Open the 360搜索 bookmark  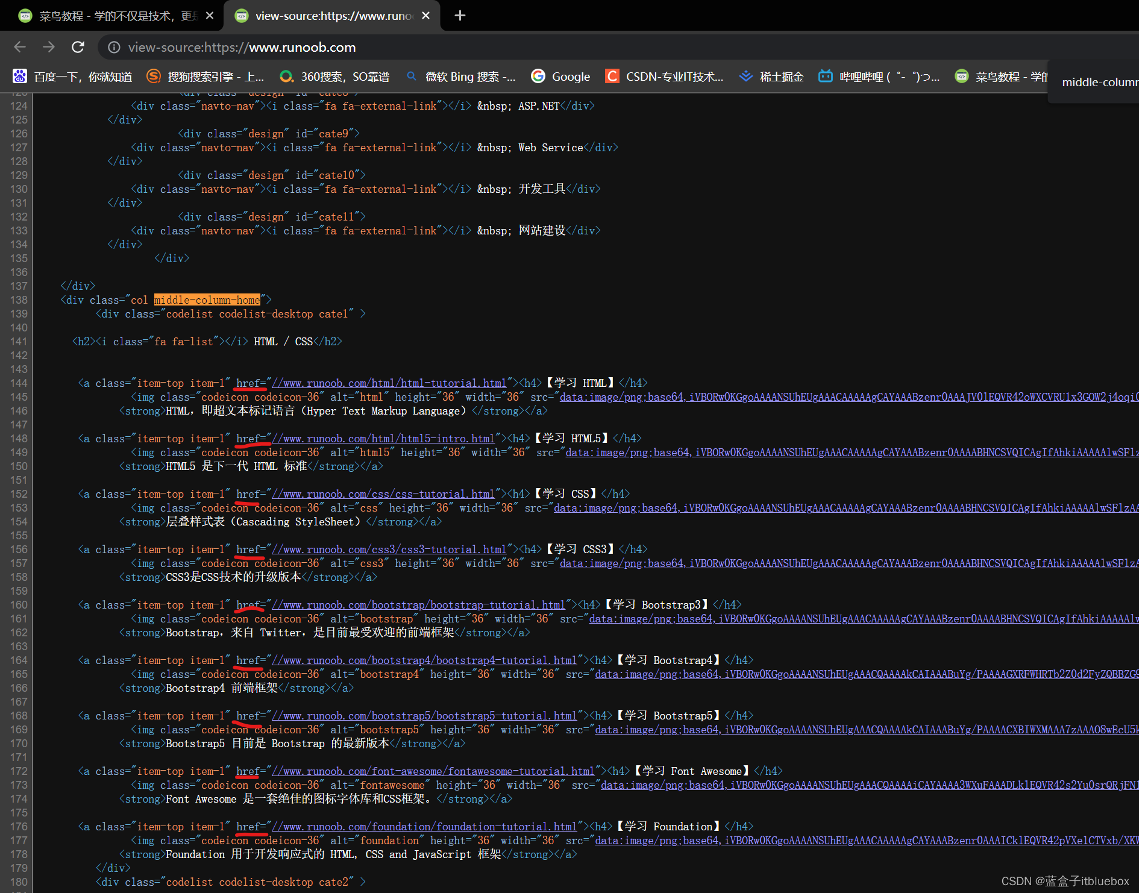(335, 77)
